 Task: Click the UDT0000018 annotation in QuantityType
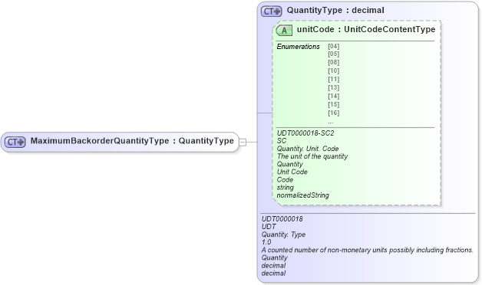282,219
